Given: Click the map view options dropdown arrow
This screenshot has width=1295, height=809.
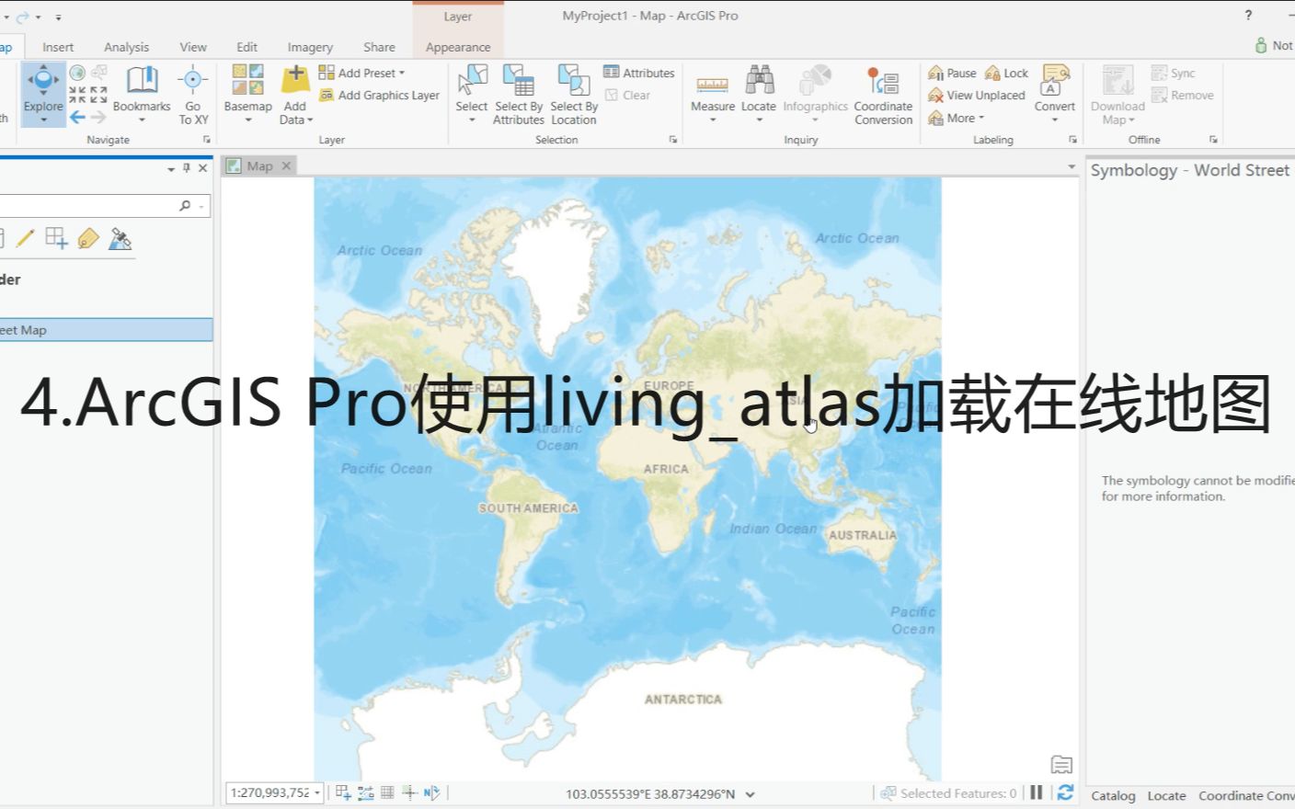Looking at the screenshot, I should coord(1071,166).
